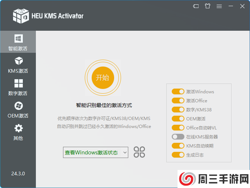Disable the 生成日志 log toggle

(178, 155)
